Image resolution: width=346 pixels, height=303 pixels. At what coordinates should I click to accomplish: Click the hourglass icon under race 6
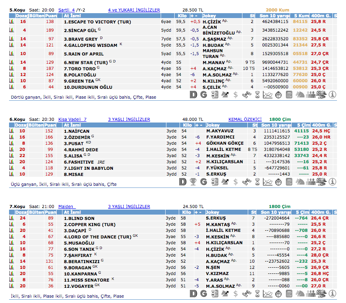(257, 182)
